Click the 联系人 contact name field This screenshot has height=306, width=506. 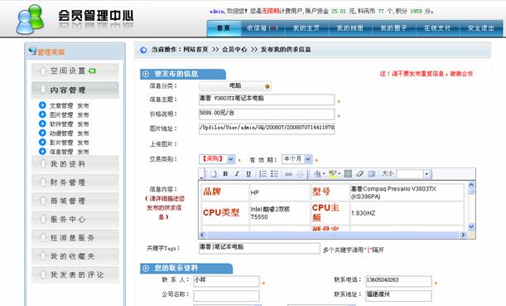[227, 281]
